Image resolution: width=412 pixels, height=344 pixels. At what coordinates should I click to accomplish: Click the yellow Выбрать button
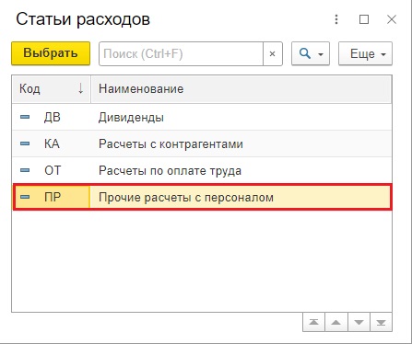pos(51,53)
